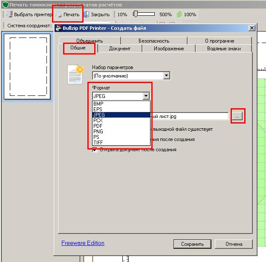Open the Безопасность tab
Image resolution: width=266 pixels, height=262 pixels.
pyautogui.click(x=153, y=41)
